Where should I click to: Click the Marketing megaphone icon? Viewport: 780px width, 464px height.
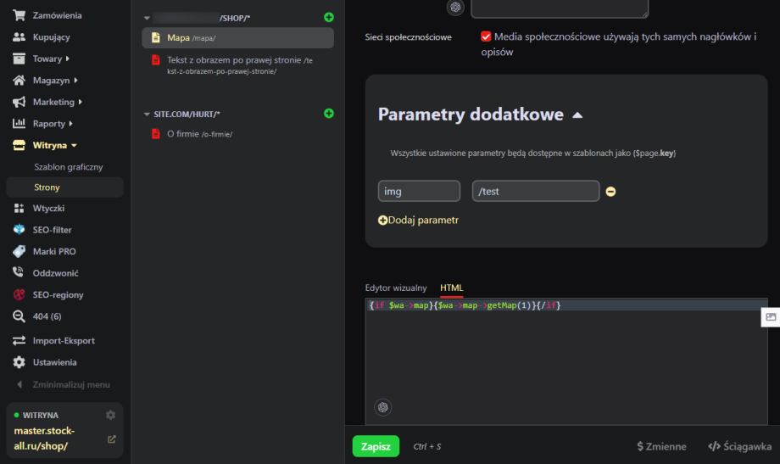coord(19,102)
